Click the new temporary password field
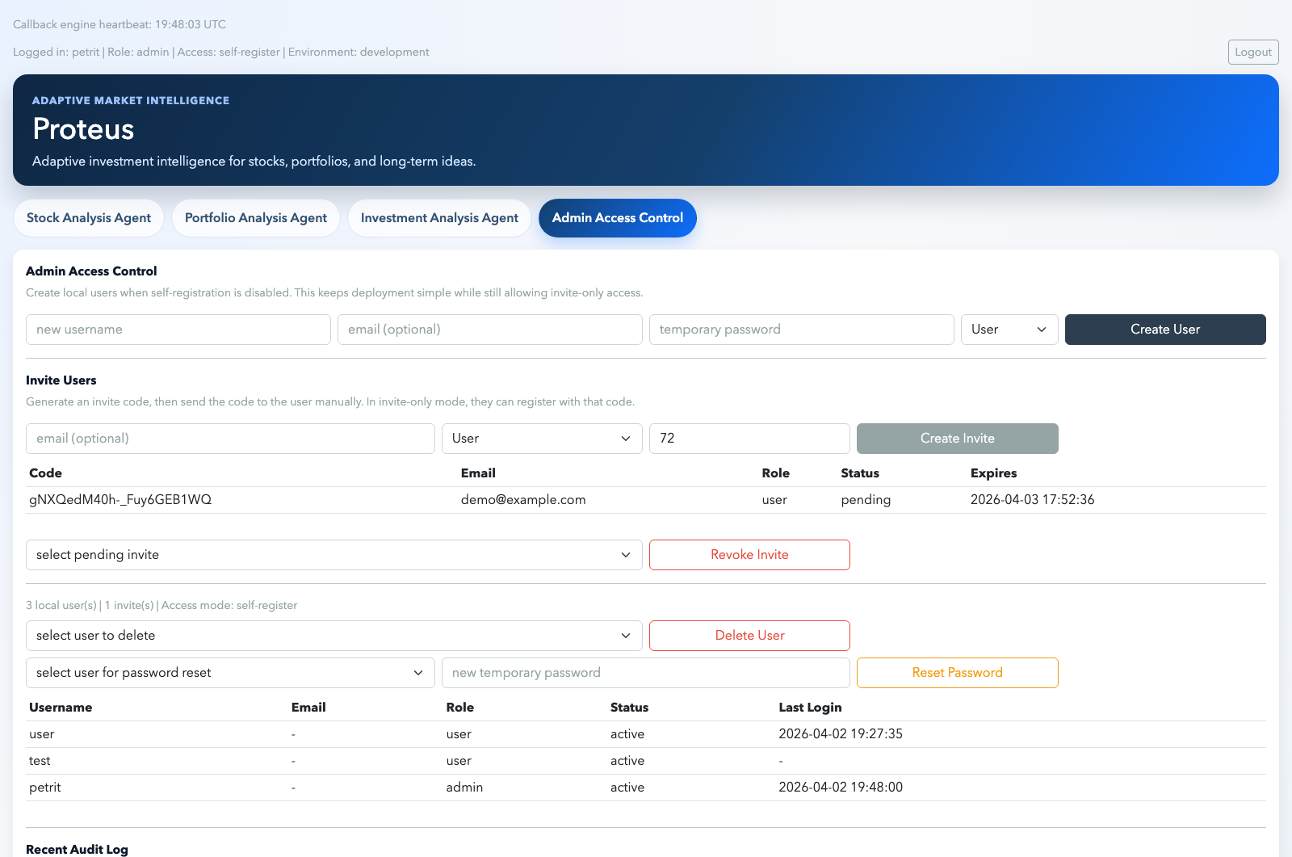Screen dimensions: 1292x857 (x=645, y=672)
